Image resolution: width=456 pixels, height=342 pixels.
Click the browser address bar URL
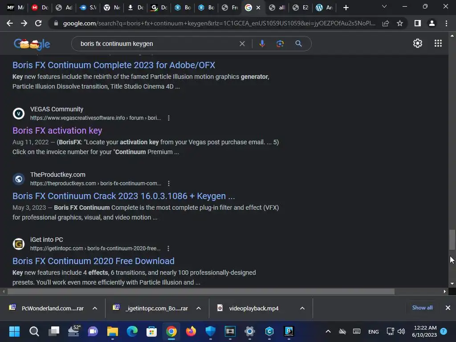click(219, 23)
